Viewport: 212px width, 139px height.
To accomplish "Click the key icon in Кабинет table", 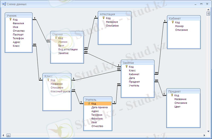I will pos(173,22).
